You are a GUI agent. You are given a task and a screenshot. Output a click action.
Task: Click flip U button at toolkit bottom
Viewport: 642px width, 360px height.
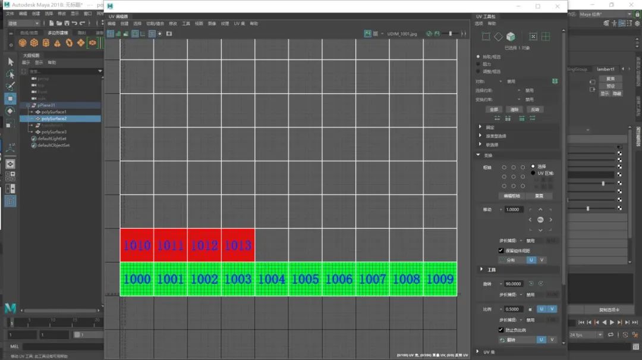541,340
